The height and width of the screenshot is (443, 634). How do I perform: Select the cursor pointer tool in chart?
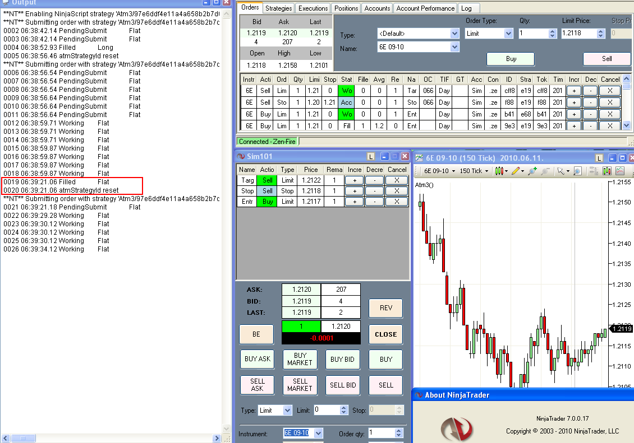tap(561, 171)
